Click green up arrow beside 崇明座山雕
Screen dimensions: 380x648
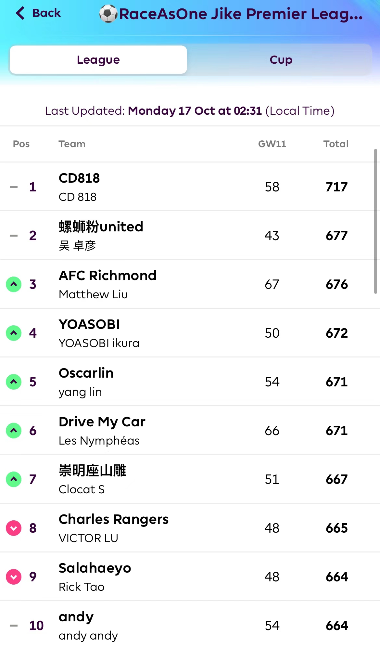pos(14,479)
